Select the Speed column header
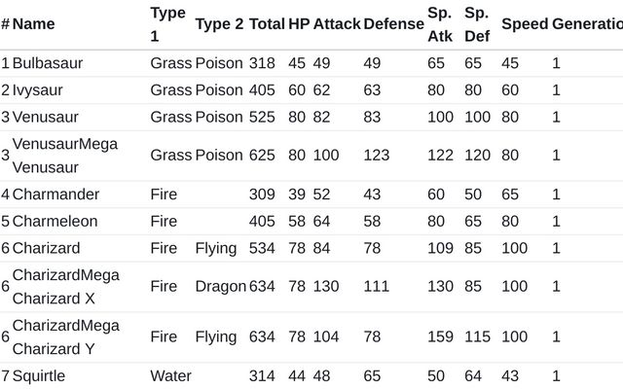Image resolution: width=623 pixels, height=389 pixels. (525, 23)
